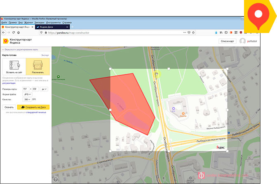Click the Сохранить на Диск button
The height and width of the screenshot is (184, 277).
coord(33,107)
